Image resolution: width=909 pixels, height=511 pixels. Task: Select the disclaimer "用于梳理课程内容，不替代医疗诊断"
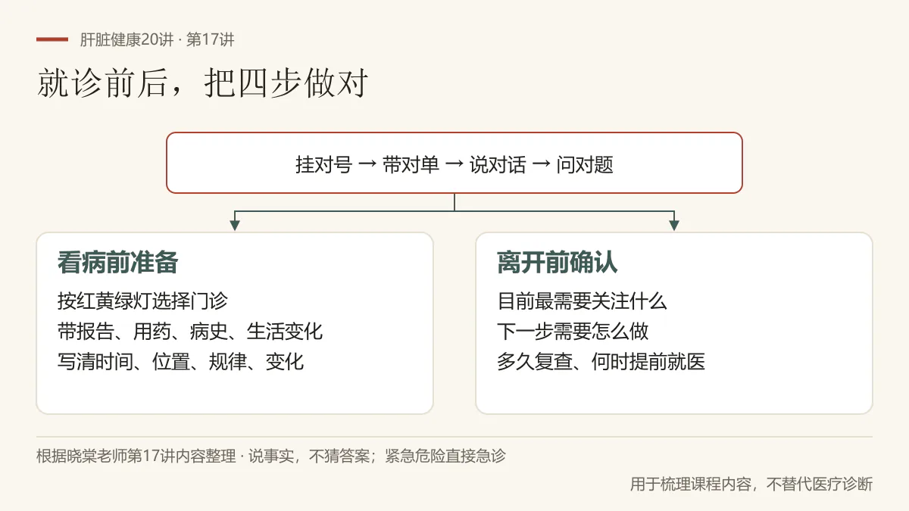pos(751,484)
